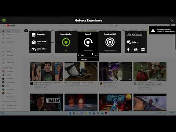Select Start in the Record dropdown menu
Image resolution: width=176 pixels, height=132 pixels.
(x=88, y=55)
